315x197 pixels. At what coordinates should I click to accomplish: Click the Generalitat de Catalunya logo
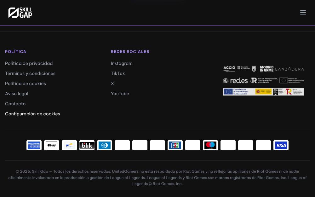pos(243,68)
